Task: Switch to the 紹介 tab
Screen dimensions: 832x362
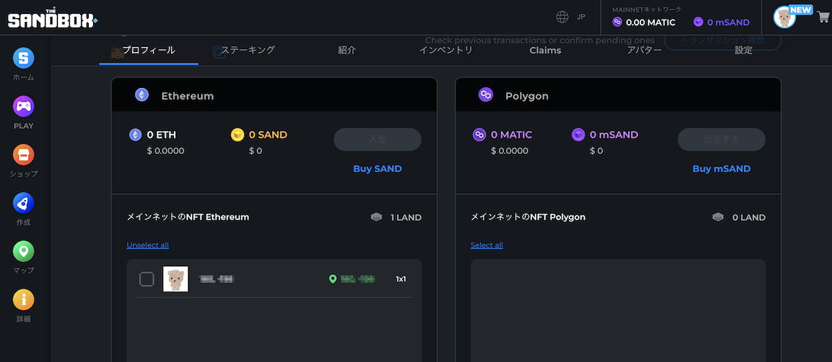Action: (x=347, y=51)
